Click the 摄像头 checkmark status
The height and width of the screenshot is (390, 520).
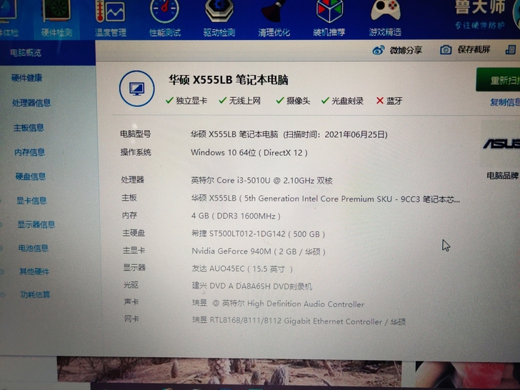(293, 101)
